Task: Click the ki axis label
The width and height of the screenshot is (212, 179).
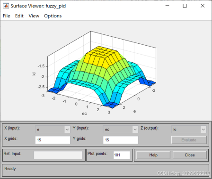Action: click(x=34, y=74)
